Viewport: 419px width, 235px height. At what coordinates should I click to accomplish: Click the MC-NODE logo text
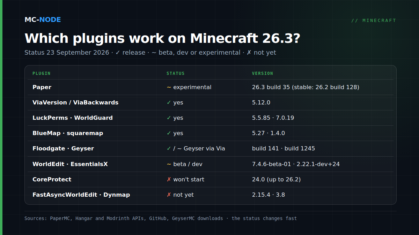click(43, 20)
